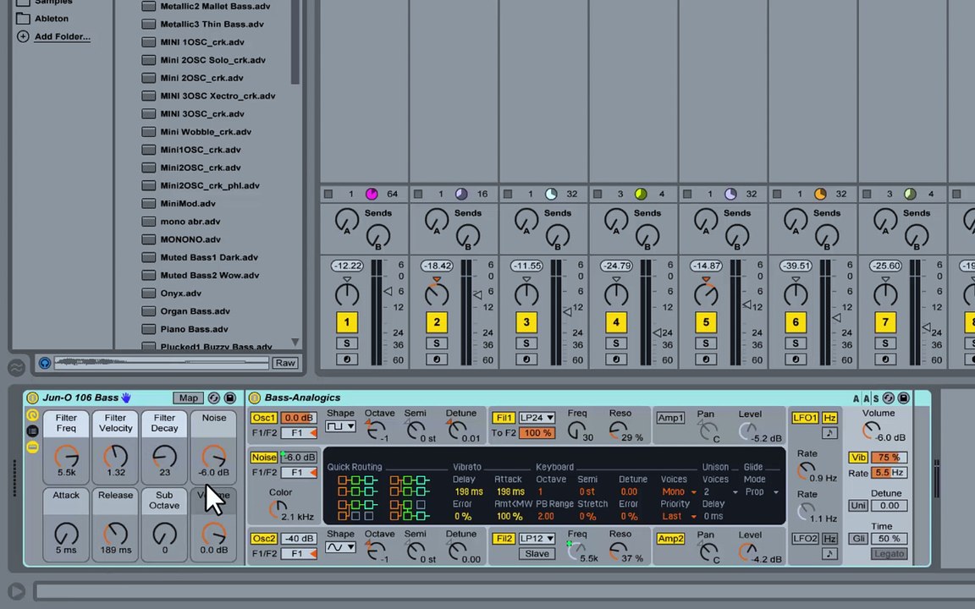
Task: Open the LP12 filter type dropdown
Action: (537, 538)
